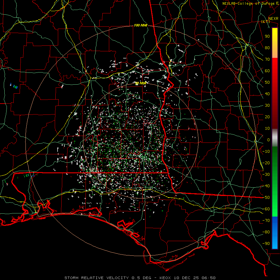Click the "30" positive value on scale
This screenshot has height=280, width=280.
(x=267, y=105)
